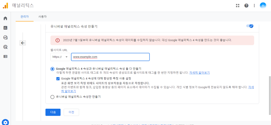Click the Google Analytics logo
Image resolution: width=271 pixels, height=125 pixels.
click(x=5, y=6)
